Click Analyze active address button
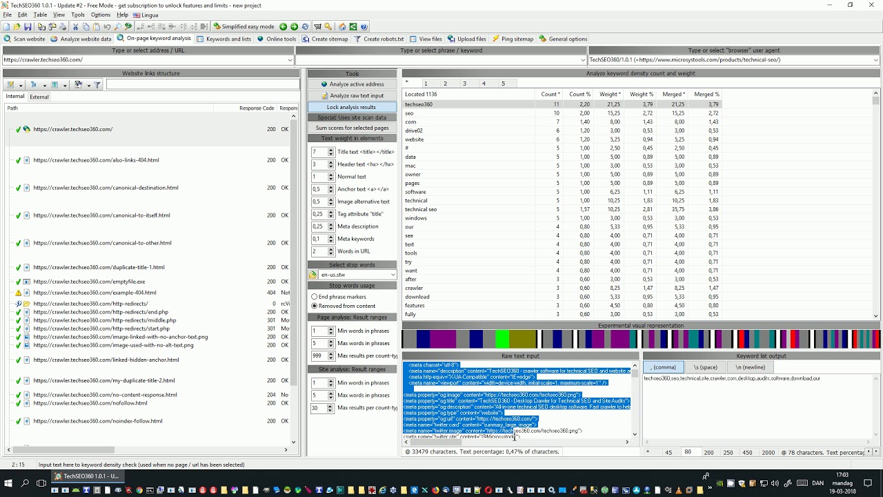 [352, 84]
